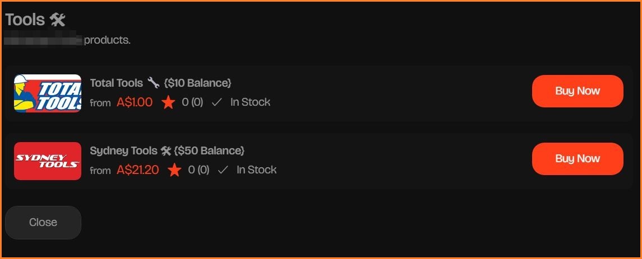642x259 pixels.
Task: Click the In Stock text for Sydney Tools
Action: click(x=256, y=170)
